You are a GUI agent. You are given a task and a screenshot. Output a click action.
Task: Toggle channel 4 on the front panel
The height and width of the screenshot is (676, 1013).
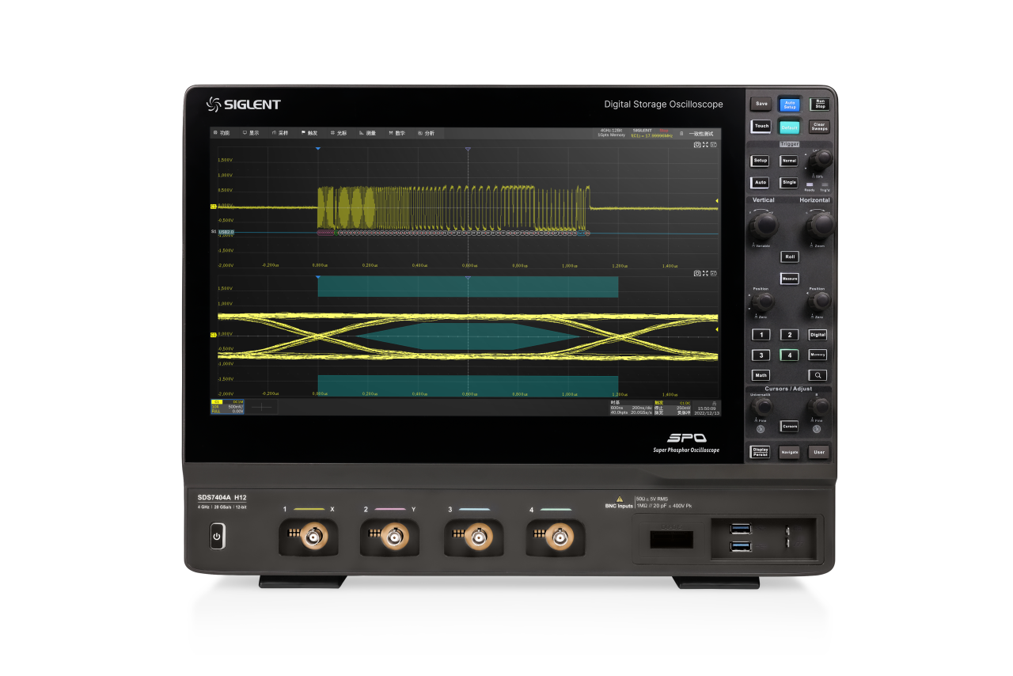(x=789, y=355)
